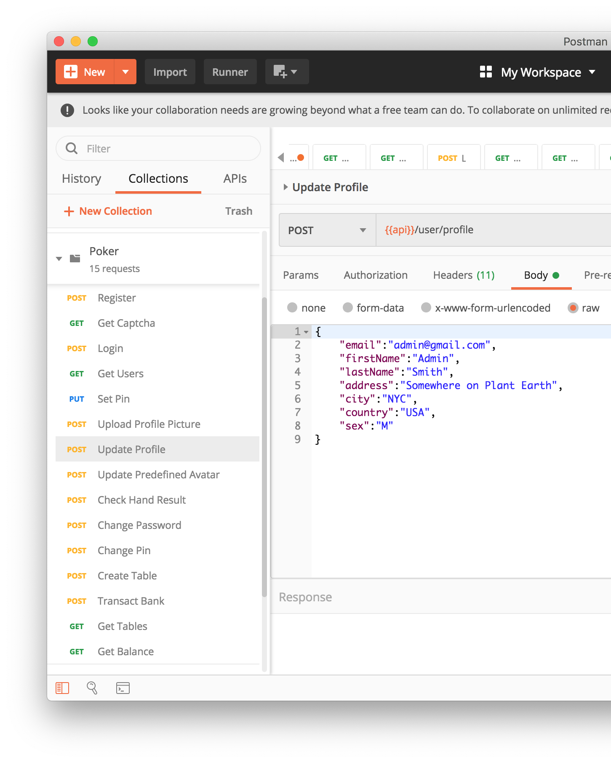Click the new window plus icon in toolbar
Screen dimensions: 611x763
click(280, 72)
